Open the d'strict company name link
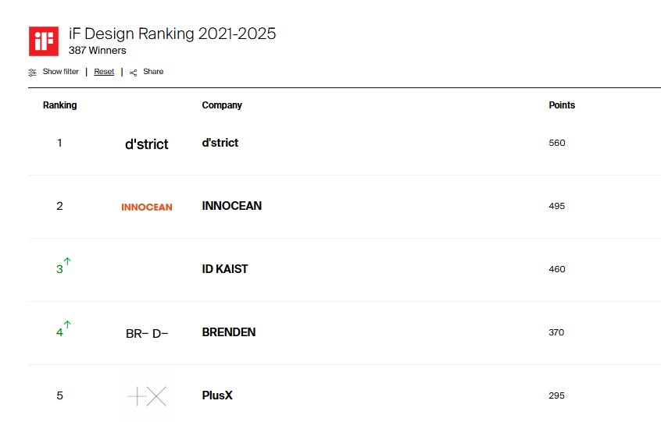The height and width of the screenshot is (422, 661). pos(220,143)
